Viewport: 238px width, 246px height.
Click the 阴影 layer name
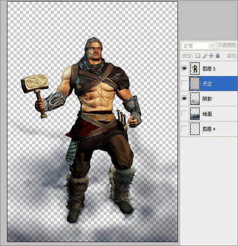point(207,99)
